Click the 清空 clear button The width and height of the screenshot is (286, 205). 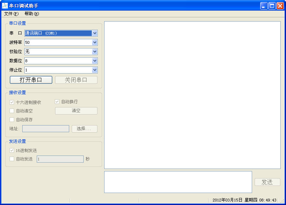pos(76,111)
